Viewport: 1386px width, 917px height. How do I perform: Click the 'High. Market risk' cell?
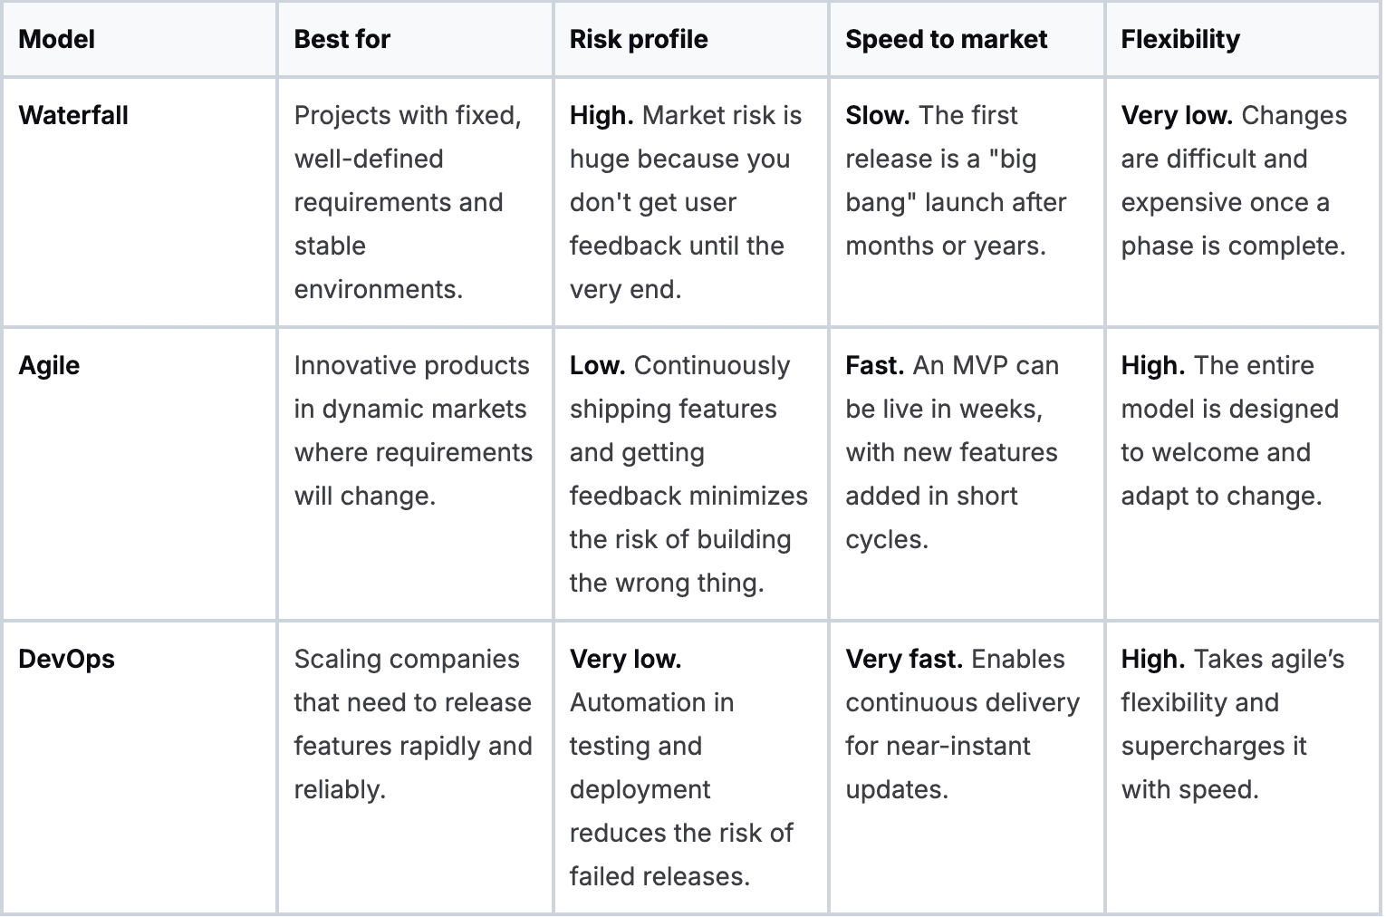[685, 202]
